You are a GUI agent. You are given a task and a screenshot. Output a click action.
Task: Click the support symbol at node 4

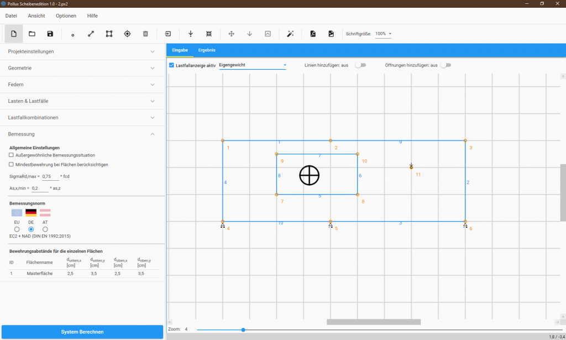tap(223, 225)
